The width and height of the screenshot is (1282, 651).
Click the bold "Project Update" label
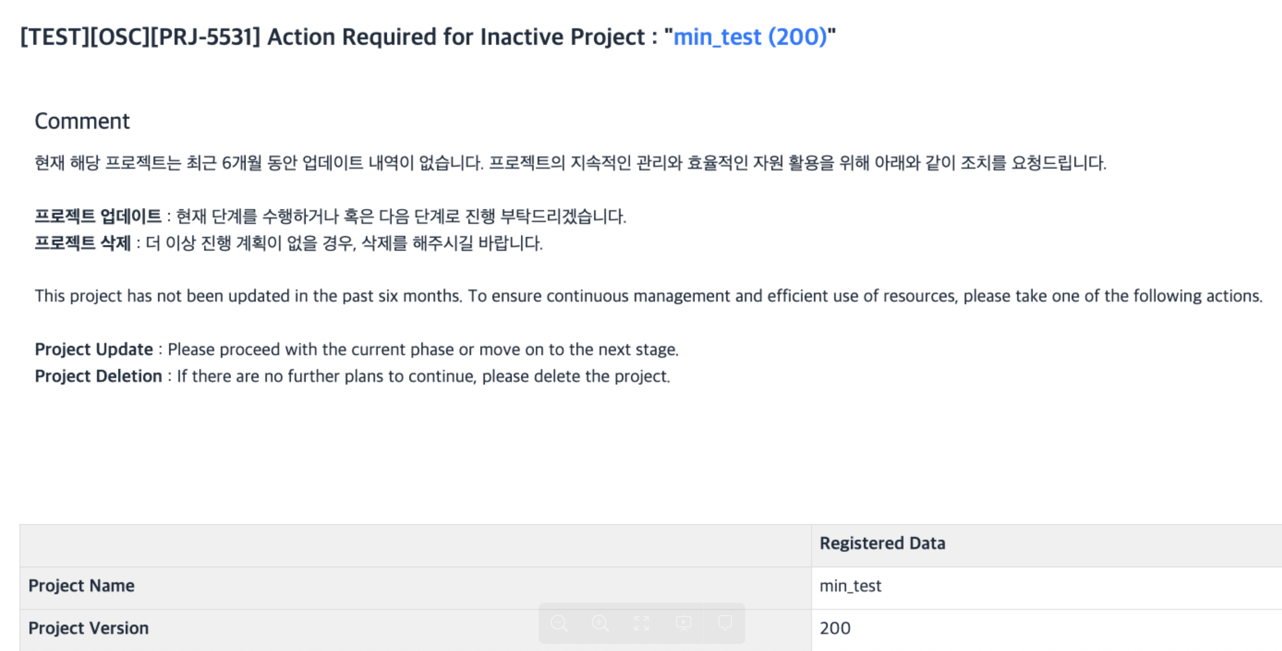tap(94, 350)
